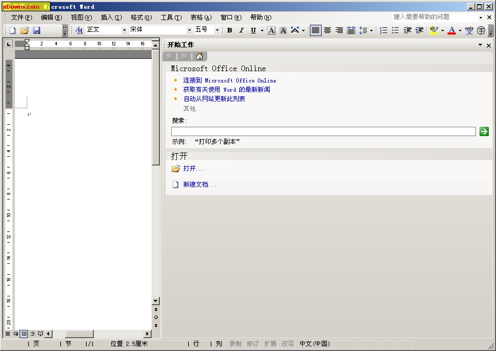This screenshot has height=351, width=496.
Task: Click the 新建文档... link
Action: pyautogui.click(x=200, y=185)
